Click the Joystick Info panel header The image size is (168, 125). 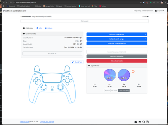[x=117, y=66]
